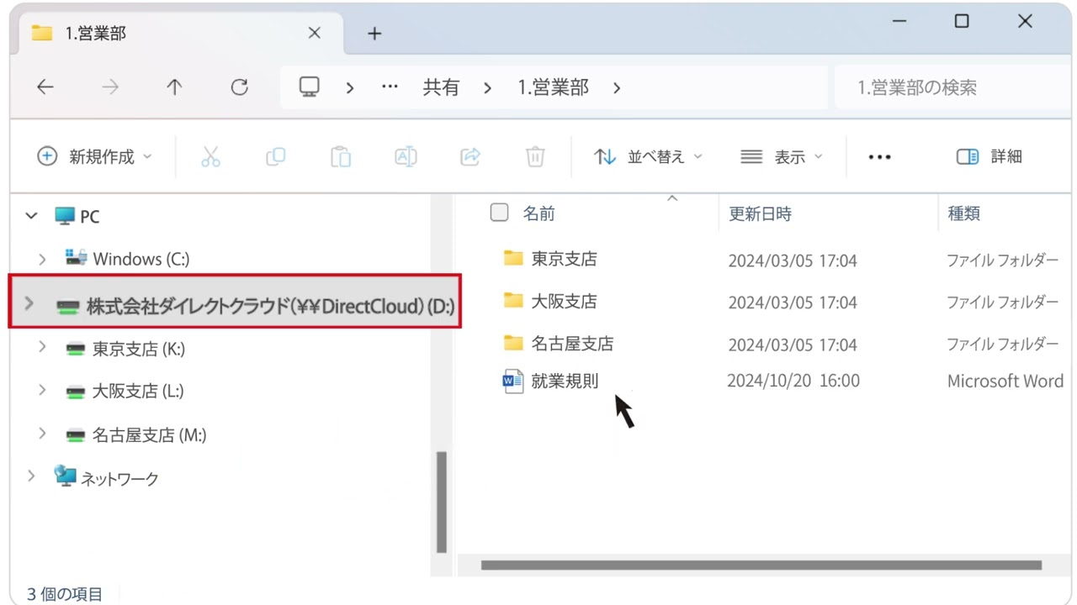Click the DirectCloud (D:) drive icon
Screen dimensions: 1077x605
coord(67,307)
